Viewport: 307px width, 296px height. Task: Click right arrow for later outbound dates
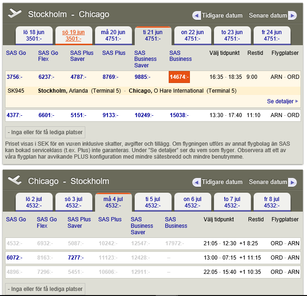tap(292, 16)
